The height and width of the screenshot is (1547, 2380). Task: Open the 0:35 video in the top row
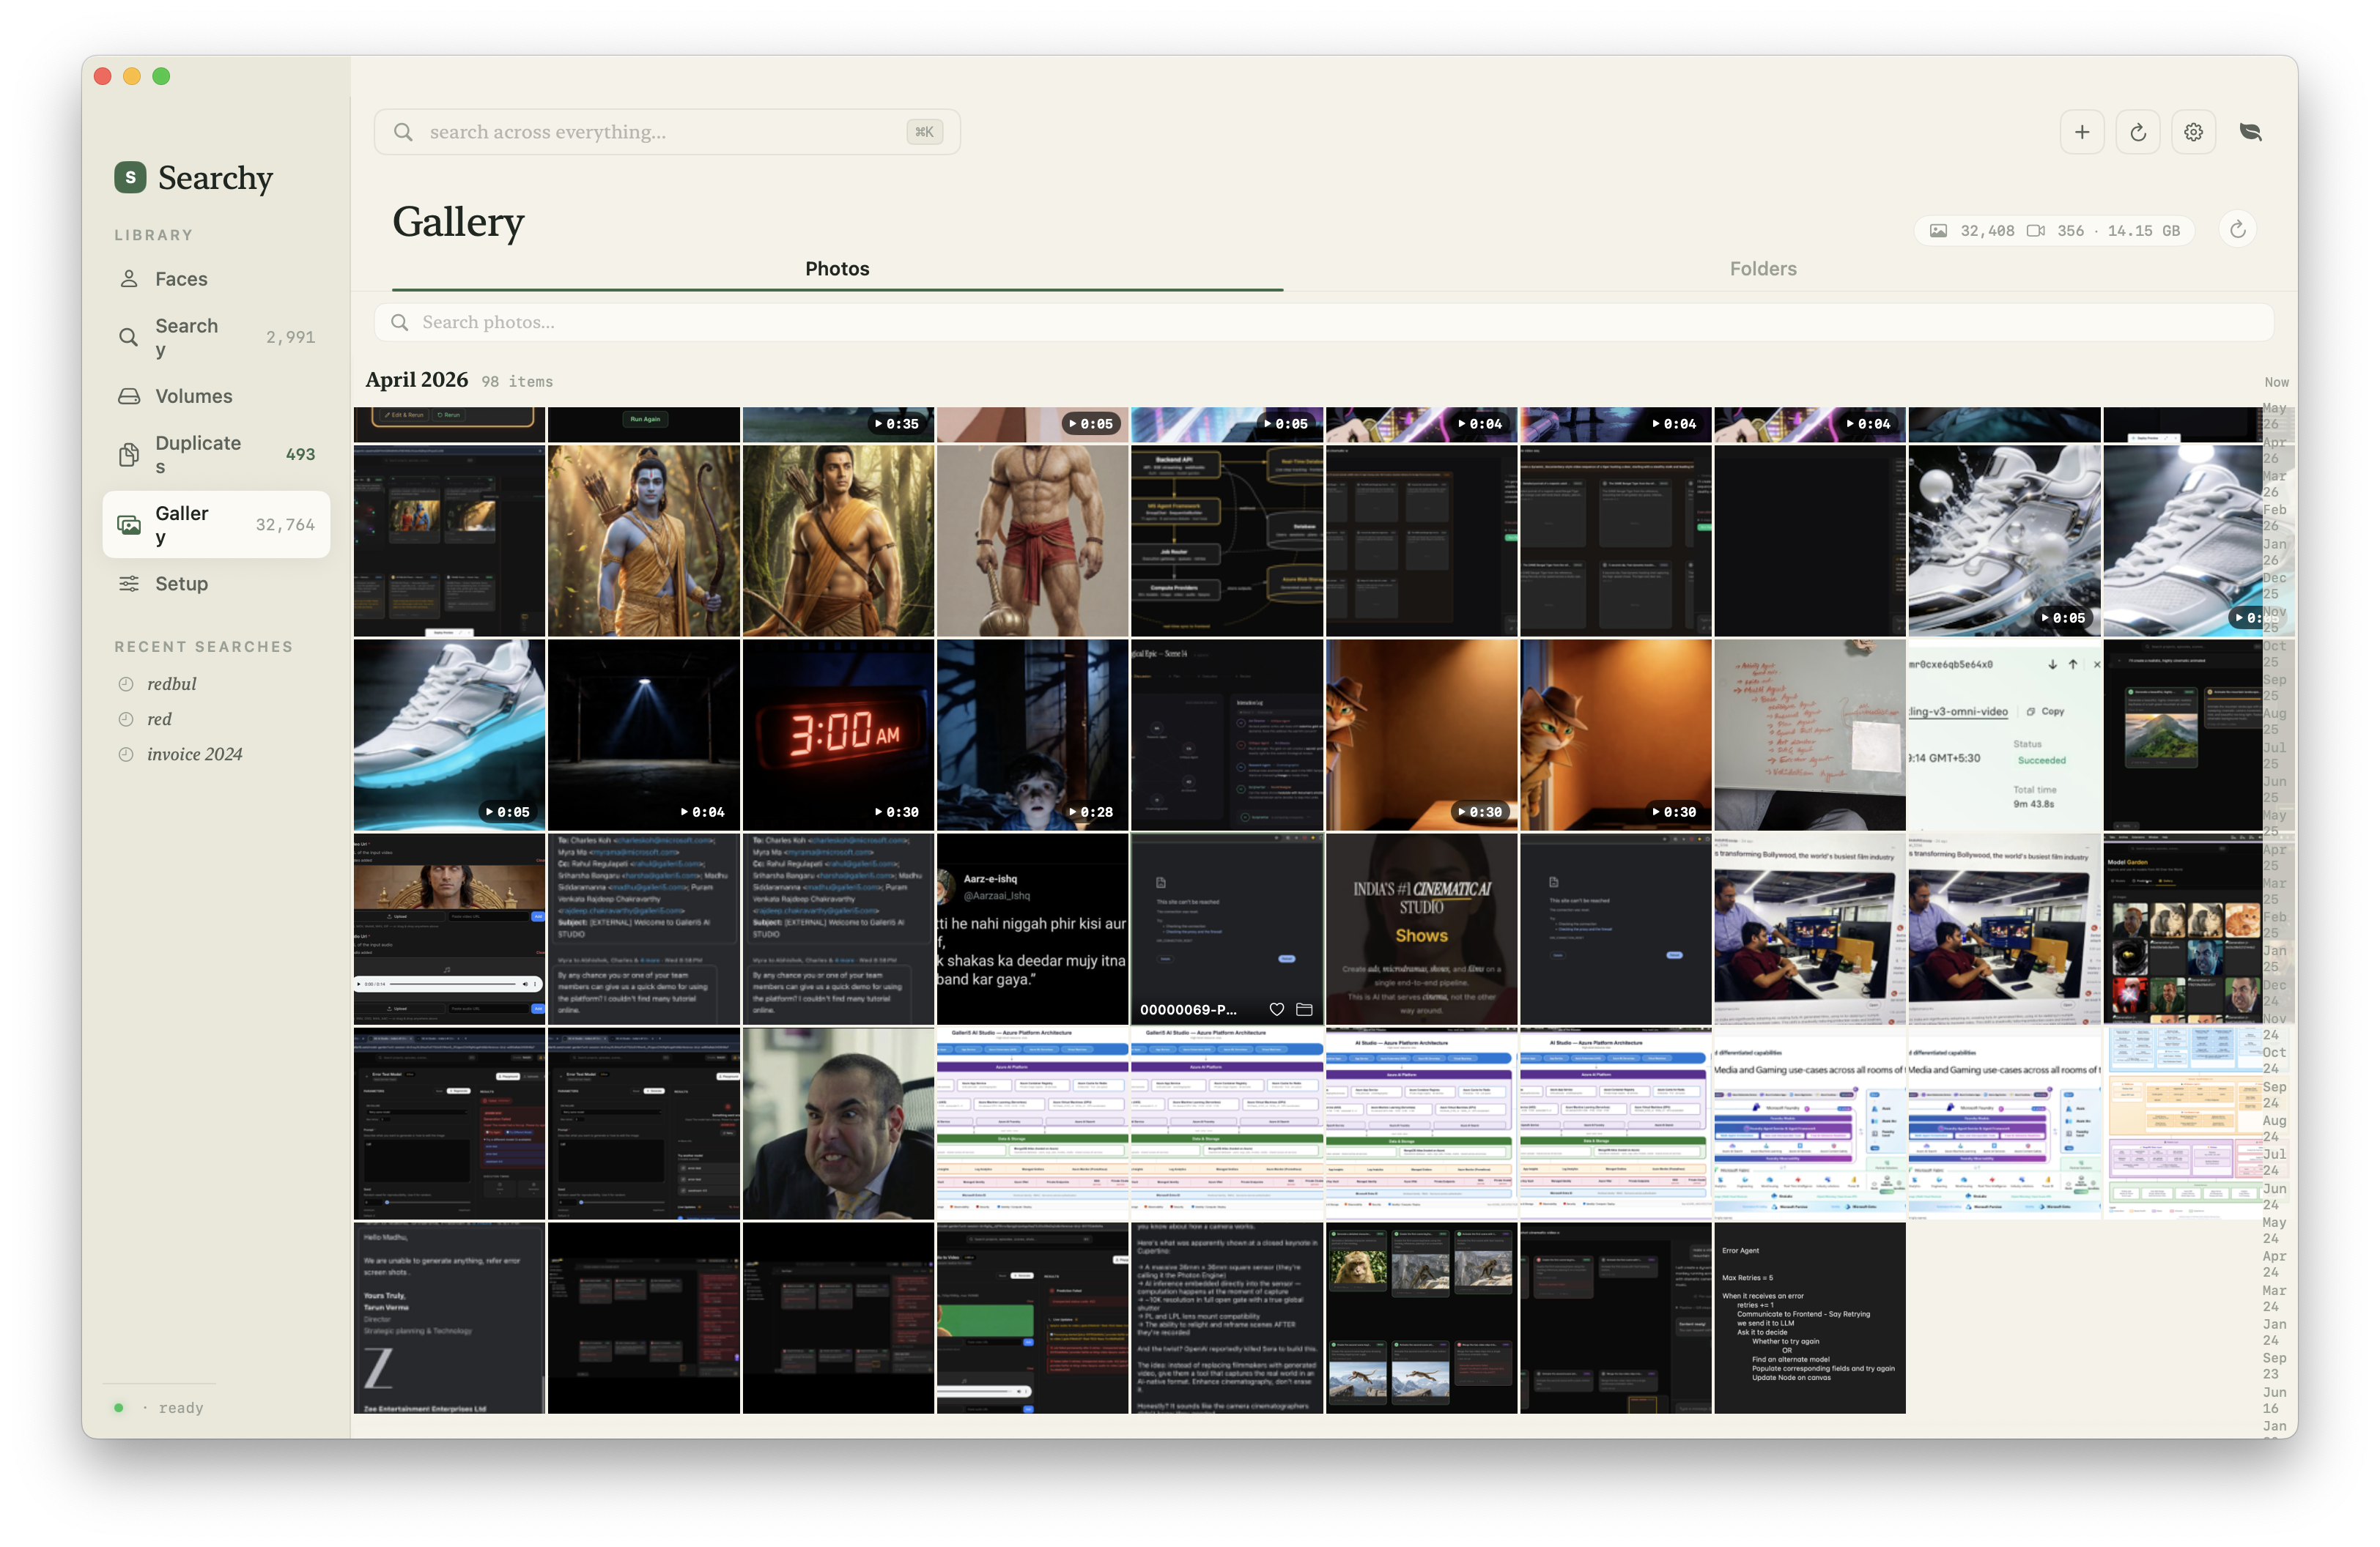[x=838, y=423]
